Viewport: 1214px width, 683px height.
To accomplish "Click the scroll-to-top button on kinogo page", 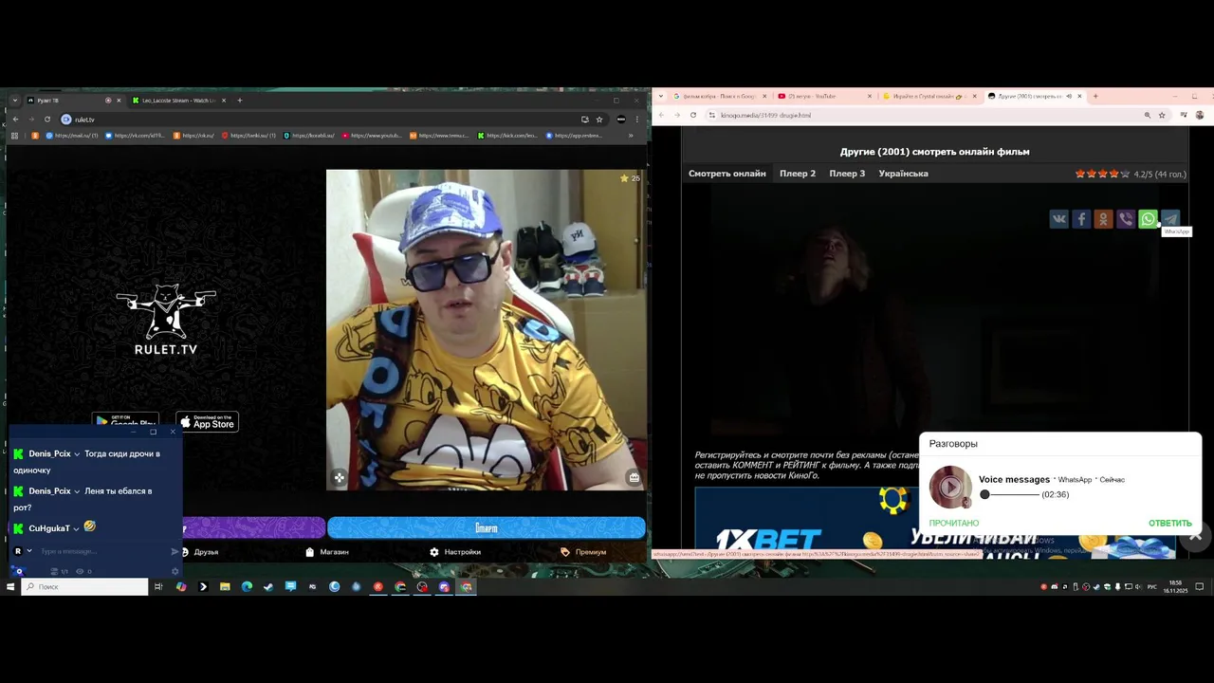I will 1195,536.
